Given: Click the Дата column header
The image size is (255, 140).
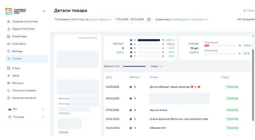Looking at the screenshot, I should pos(109,77).
